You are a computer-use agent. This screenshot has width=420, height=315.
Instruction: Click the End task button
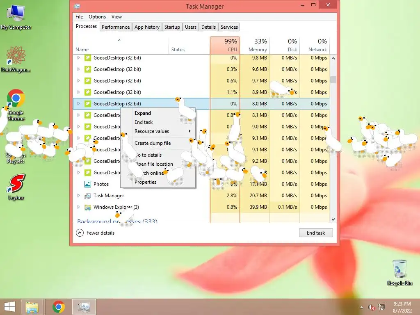pos(316,233)
